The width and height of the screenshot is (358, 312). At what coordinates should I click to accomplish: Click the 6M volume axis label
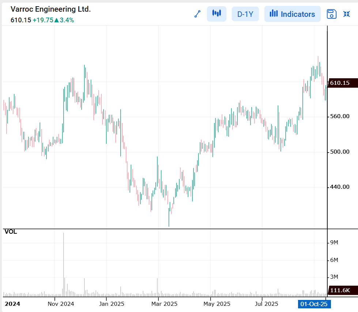(x=334, y=260)
